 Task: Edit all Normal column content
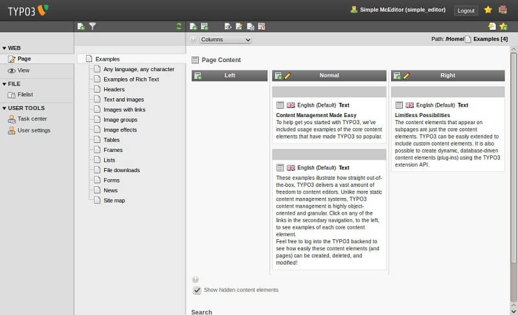(287, 76)
